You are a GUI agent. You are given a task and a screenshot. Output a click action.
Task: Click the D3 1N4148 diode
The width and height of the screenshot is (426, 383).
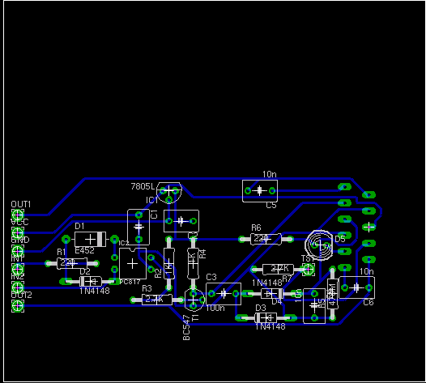tap(266, 317)
